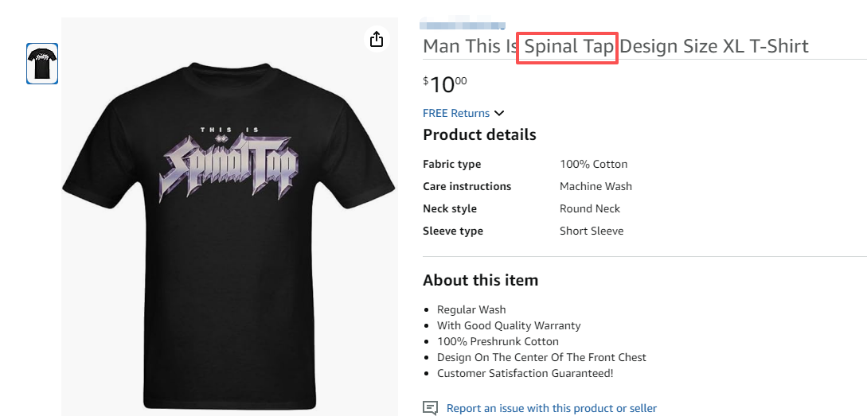Click the "Customer Satisfaction Guaranteed!" bullet
The width and height of the screenshot is (867, 416).
525,373
